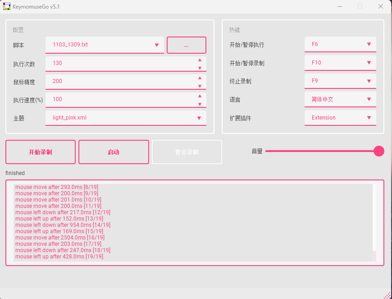Click the 音量 volume slider handle
Screen dimensions: 392x299
click(379, 151)
